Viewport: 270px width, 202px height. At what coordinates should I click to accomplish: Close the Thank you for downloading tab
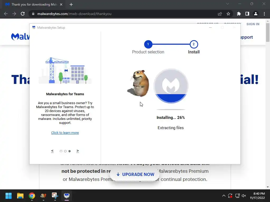[61, 4]
